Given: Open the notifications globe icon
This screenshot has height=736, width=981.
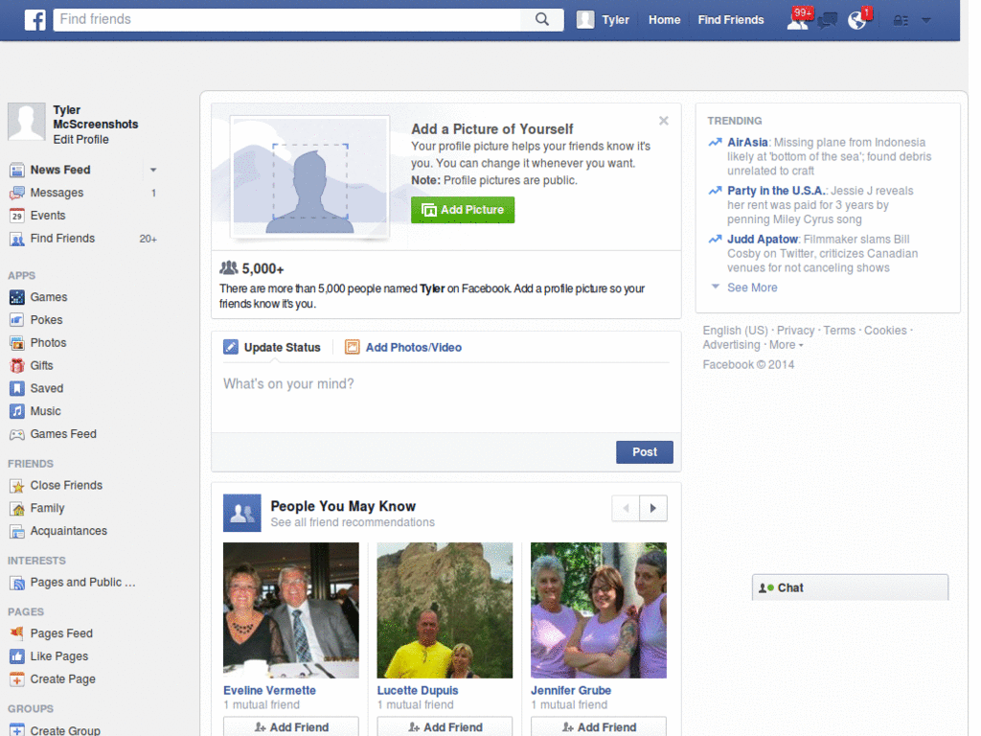Looking at the screenshot, I should 857,20.
